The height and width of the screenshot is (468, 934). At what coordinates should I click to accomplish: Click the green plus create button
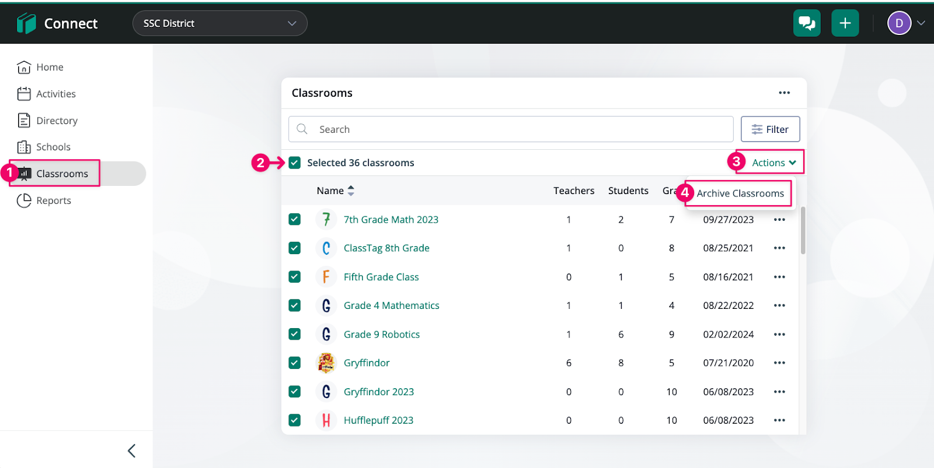tap(845, 23)
